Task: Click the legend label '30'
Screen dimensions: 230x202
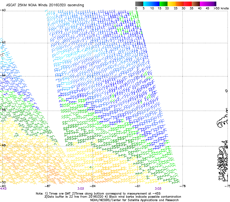Action: pyautogui.click(x=183, y=8)
